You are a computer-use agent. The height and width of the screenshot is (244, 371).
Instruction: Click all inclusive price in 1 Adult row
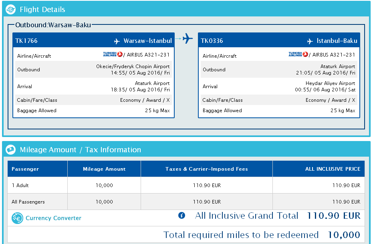(x=347, y=186)
